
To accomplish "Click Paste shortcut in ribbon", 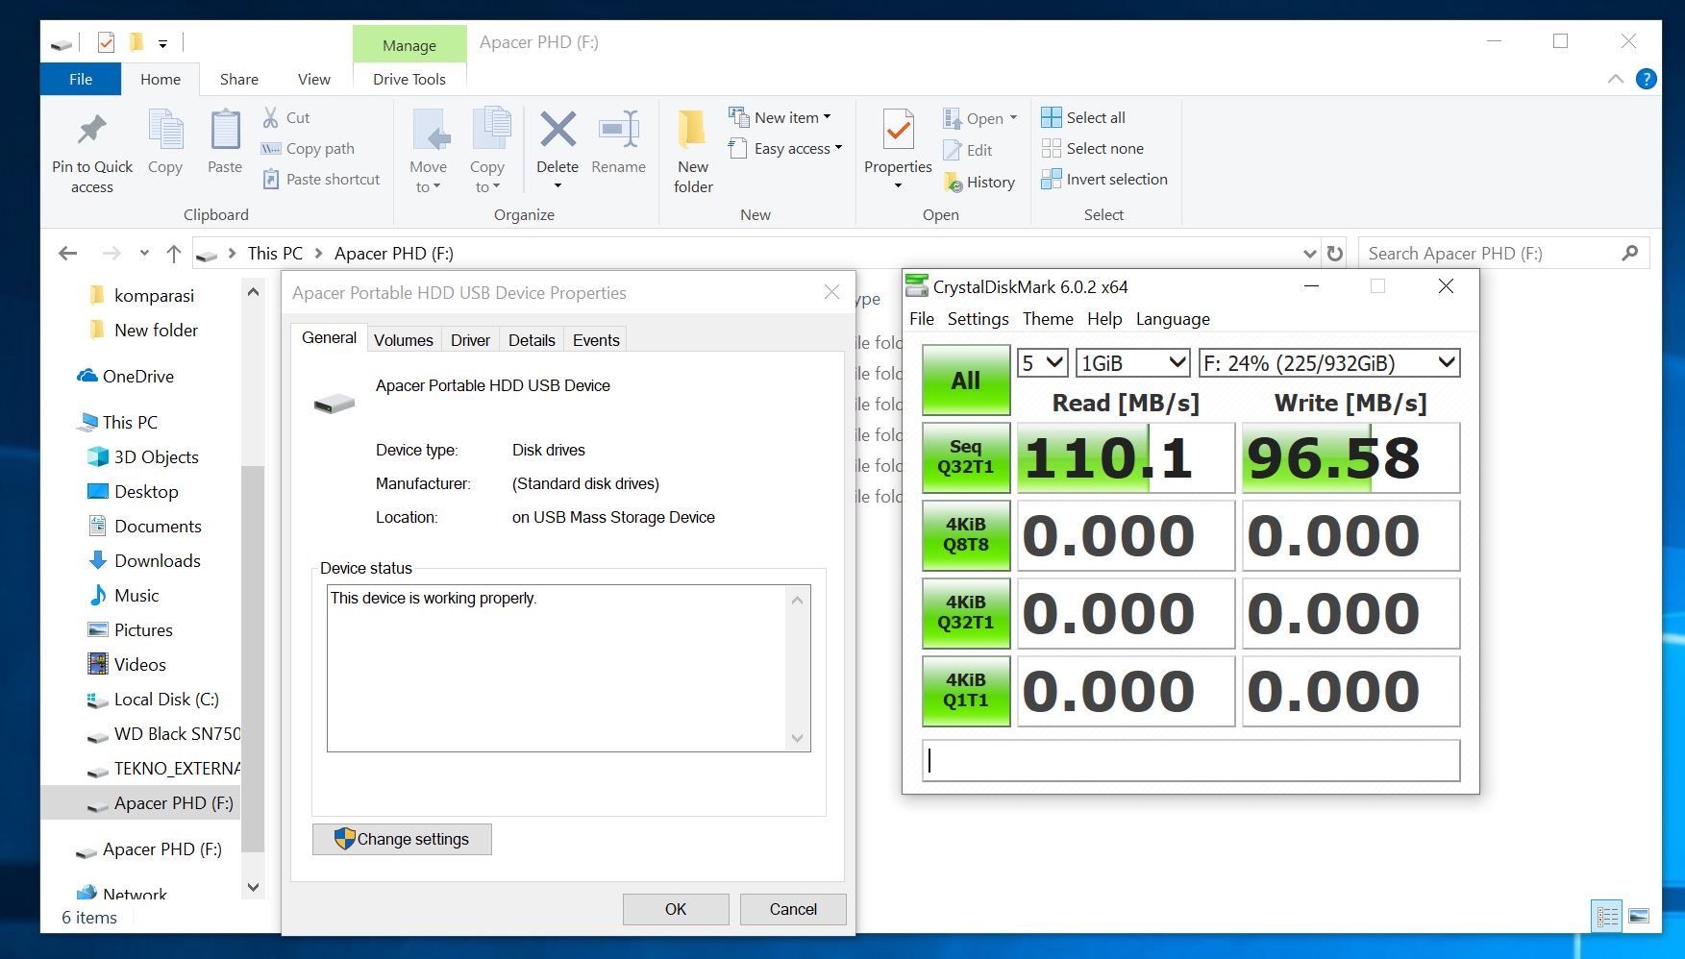I will (x=322, y=180).
